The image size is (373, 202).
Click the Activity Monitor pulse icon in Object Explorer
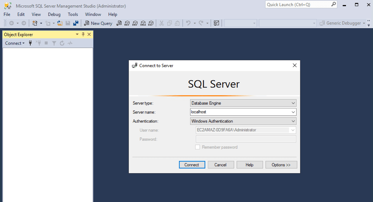click(x=70, y=43)
